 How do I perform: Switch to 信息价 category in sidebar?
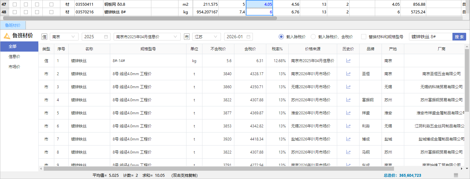pyautogui.click(x=14, y=57)
